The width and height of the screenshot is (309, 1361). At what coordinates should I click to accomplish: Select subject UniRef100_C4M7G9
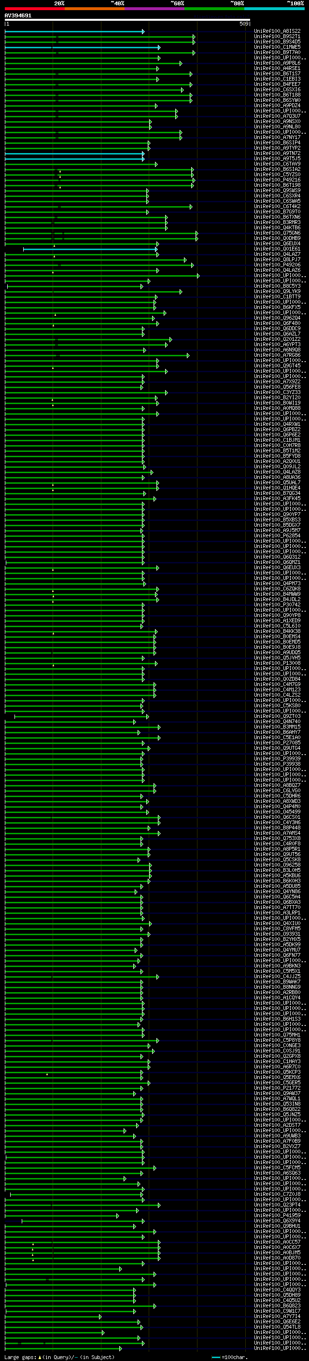pos(277,684)
